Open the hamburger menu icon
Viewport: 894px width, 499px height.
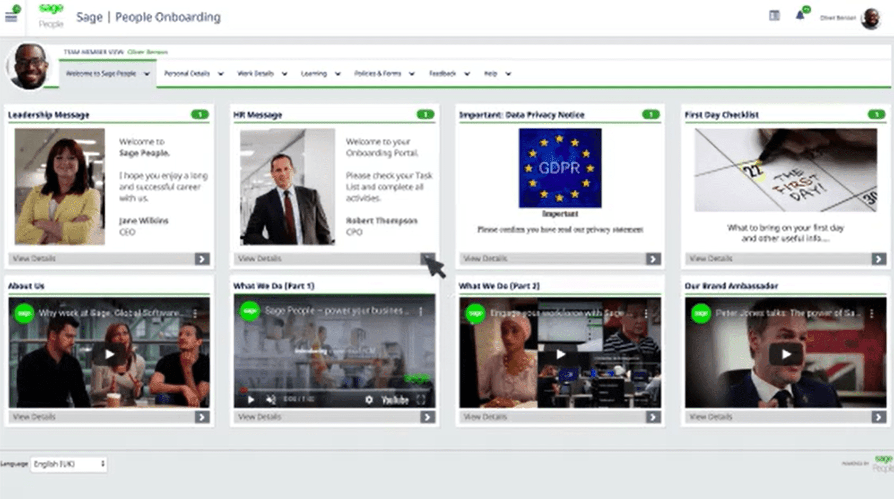coord(11,16)
